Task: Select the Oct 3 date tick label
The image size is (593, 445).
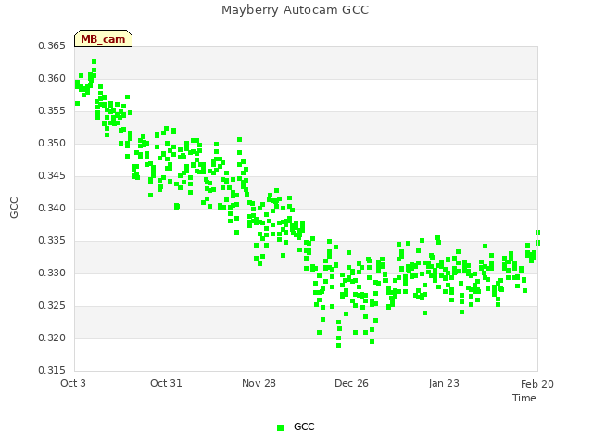Action: point(73,383)
